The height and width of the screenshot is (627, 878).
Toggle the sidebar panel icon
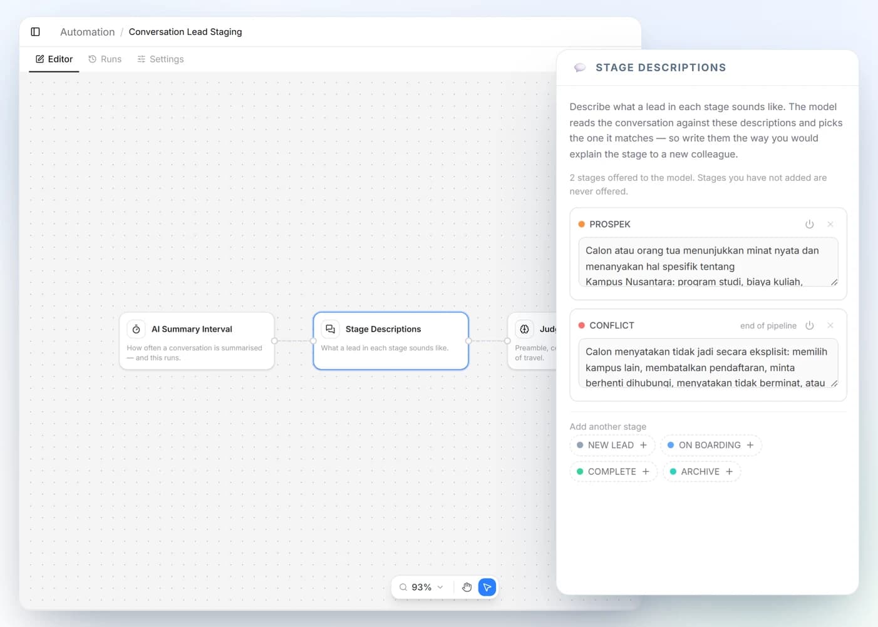click(x=36, y=32)
